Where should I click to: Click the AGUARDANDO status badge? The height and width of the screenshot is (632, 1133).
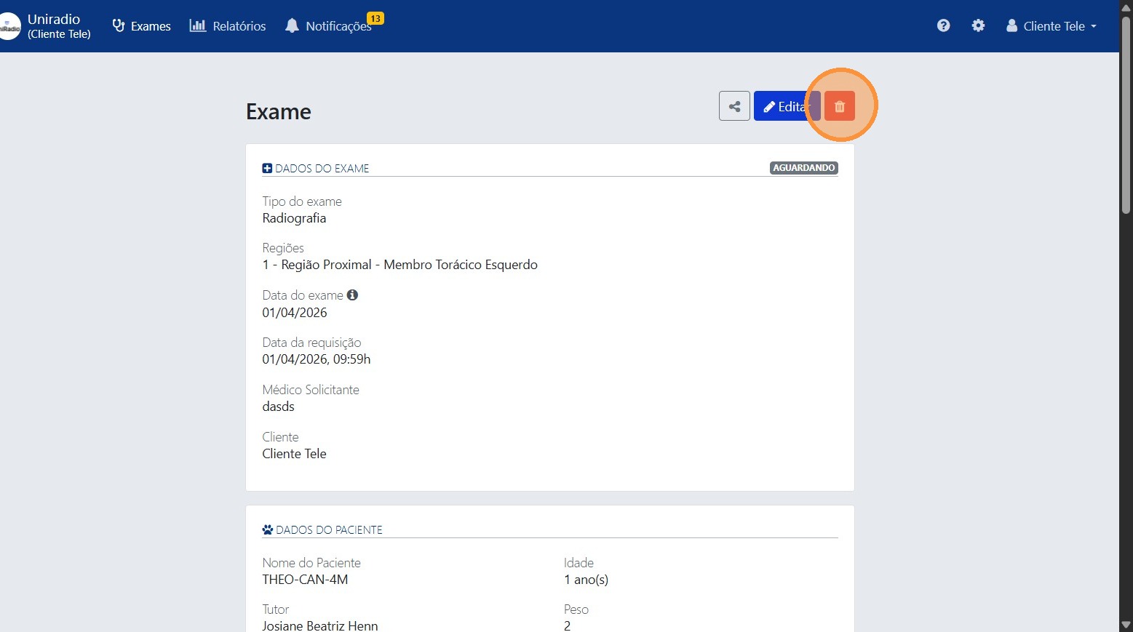point(803,168)
